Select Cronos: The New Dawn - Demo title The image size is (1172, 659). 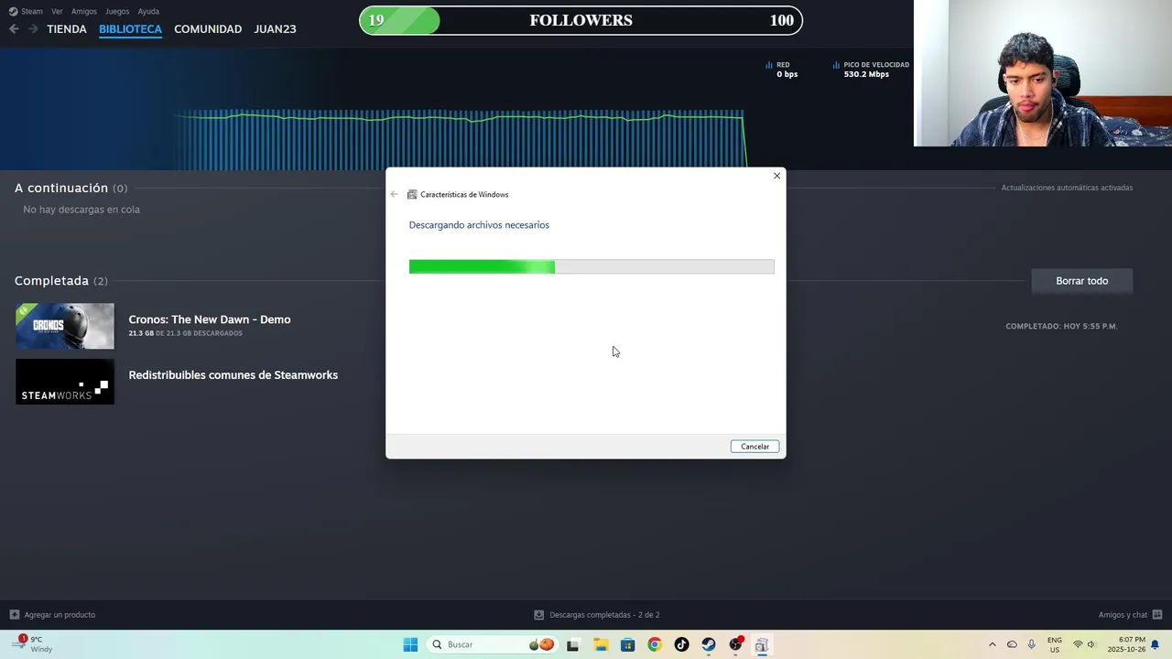coord(210,319)
